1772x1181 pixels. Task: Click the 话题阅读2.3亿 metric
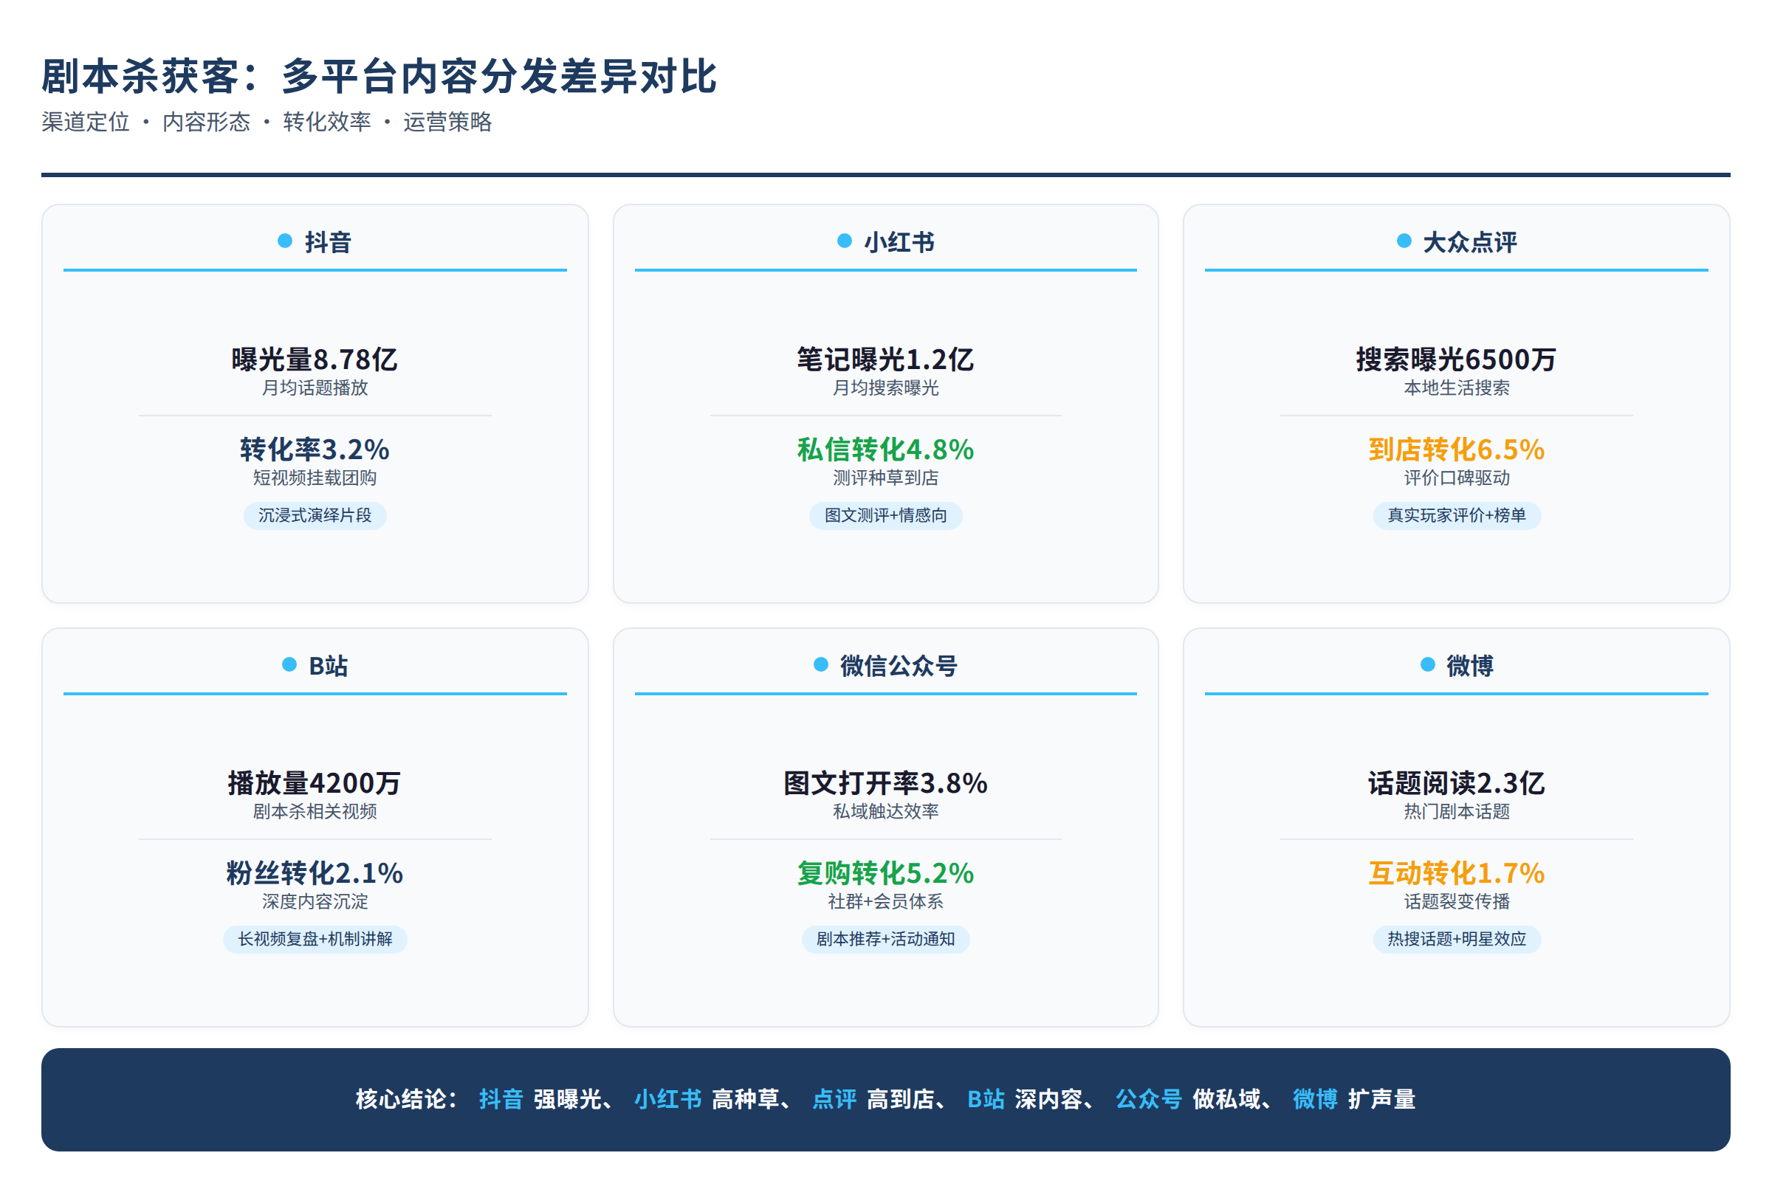pos(1456,783)
